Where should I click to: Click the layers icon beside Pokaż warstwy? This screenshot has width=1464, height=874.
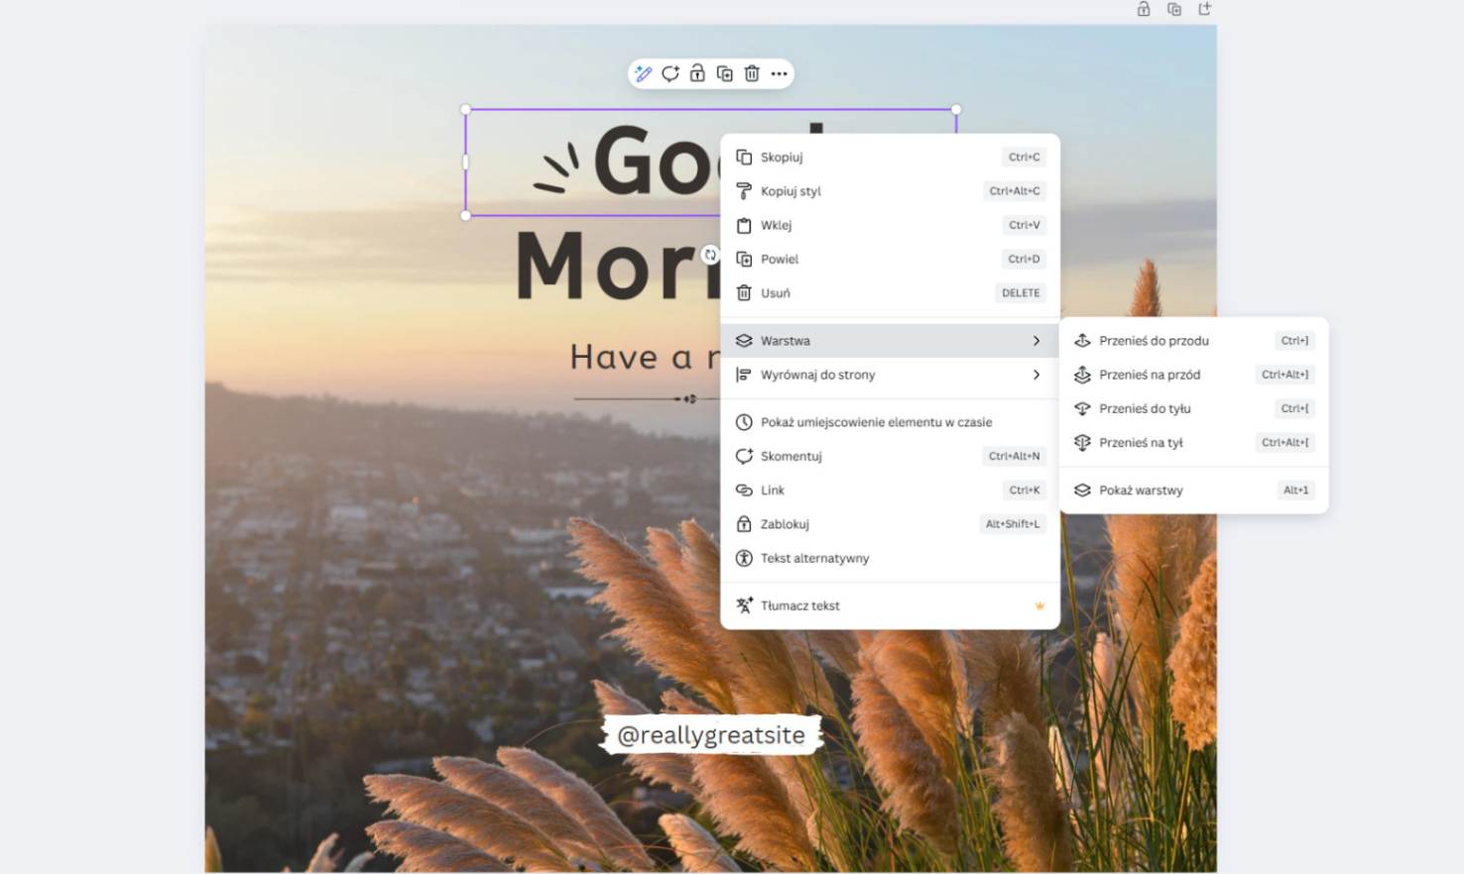tap(1082, 491)
